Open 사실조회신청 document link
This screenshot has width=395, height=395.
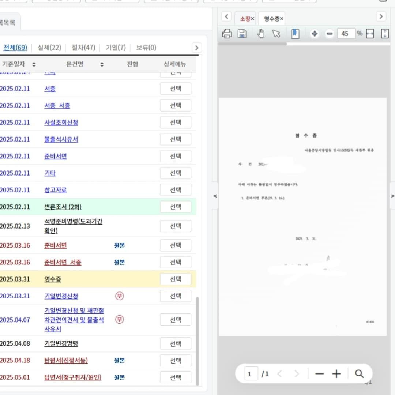pos(61,123)
